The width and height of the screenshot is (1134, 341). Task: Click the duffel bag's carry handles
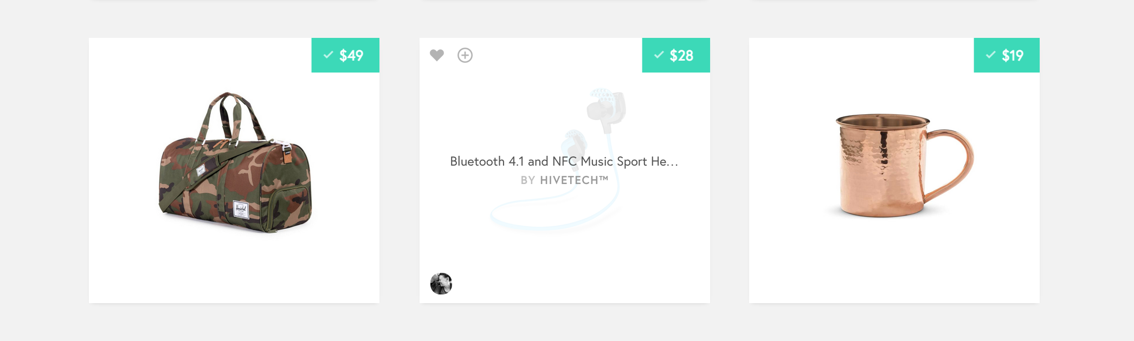click(x=233, y=116)
